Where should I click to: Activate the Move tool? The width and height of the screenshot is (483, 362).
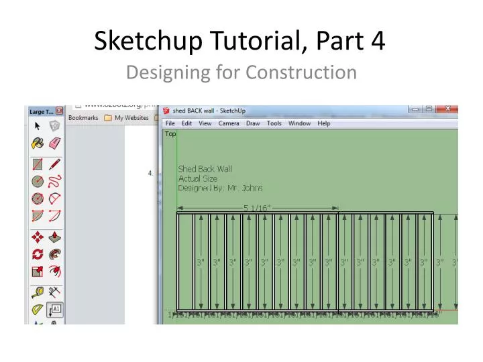38,237
